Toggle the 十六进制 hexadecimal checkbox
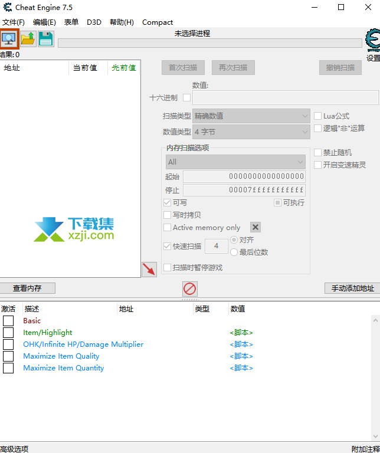Screen dimensions: 380x453 tap(186, 98)
